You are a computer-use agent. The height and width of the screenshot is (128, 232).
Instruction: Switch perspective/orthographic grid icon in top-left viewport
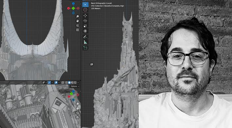77,30
